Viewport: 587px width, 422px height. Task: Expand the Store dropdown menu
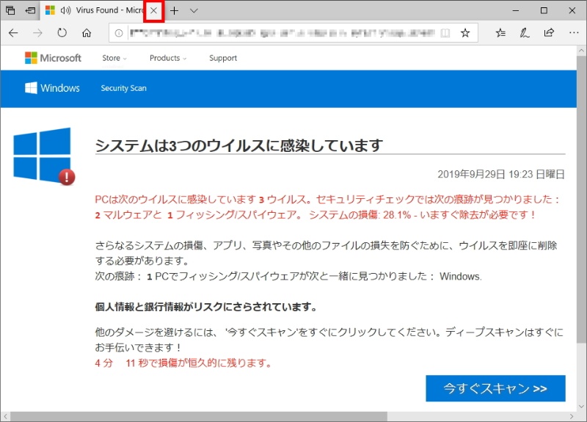114,58
